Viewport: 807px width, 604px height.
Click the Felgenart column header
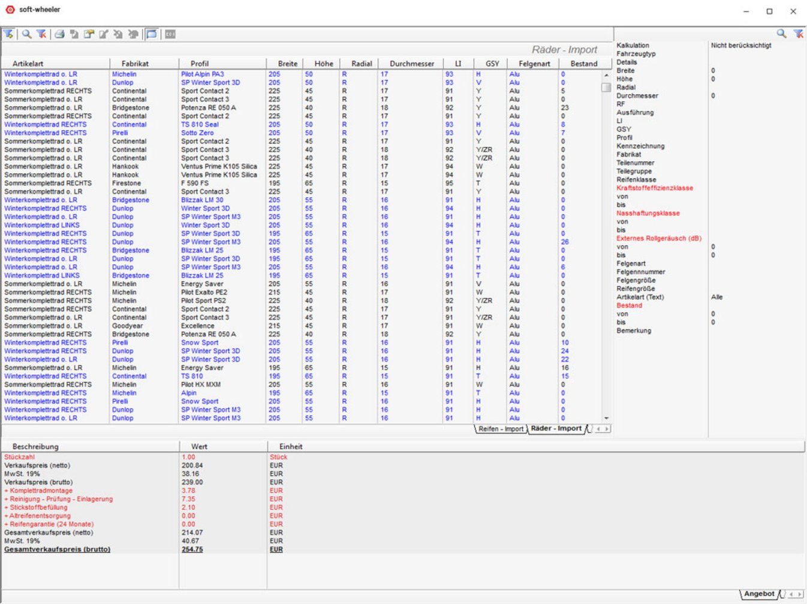(x=533, y=64)
